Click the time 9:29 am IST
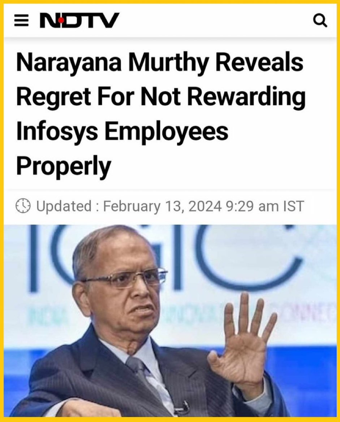Screen dimensions: 340x422 (x=265, y=206)
